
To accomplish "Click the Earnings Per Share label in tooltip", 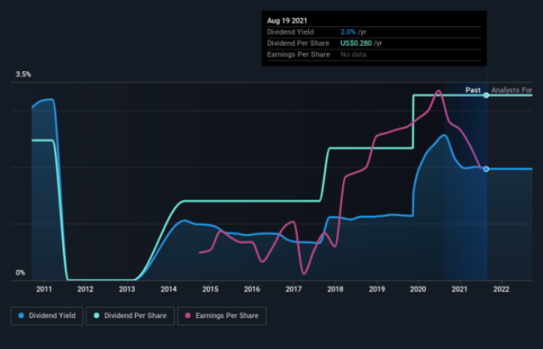I will tap(298, 54).
